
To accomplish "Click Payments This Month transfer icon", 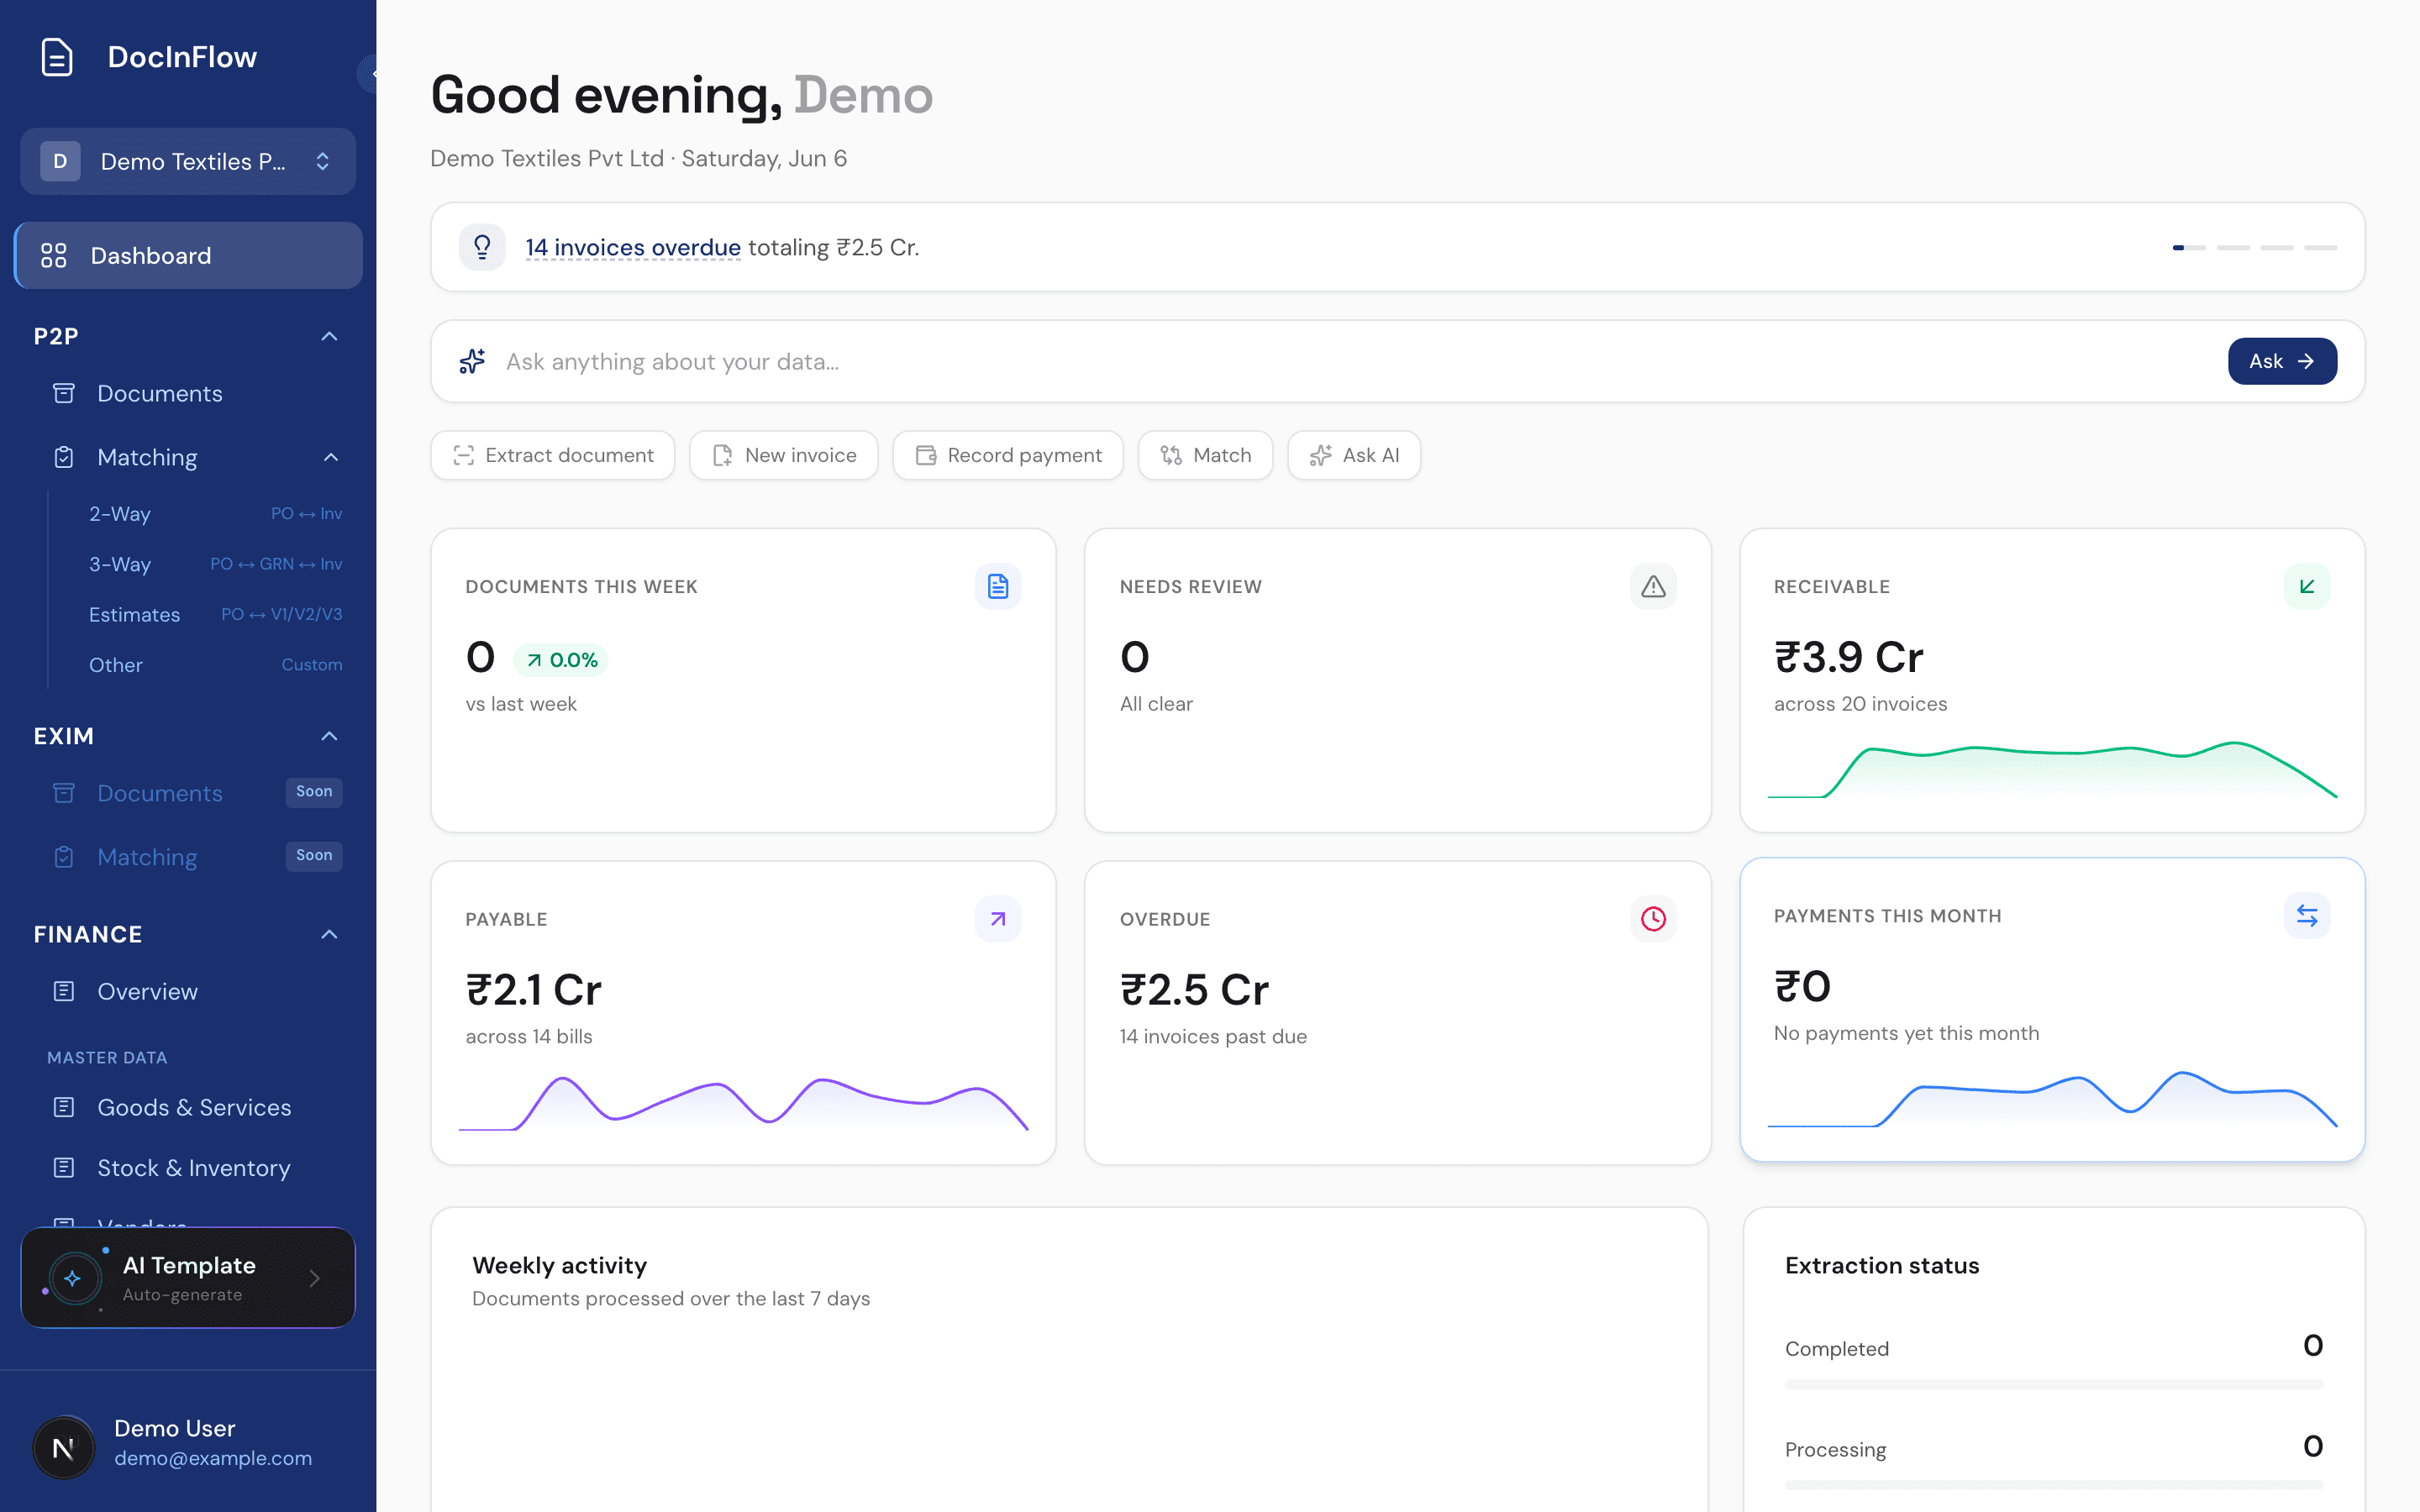I will [x=2307, y=915].
